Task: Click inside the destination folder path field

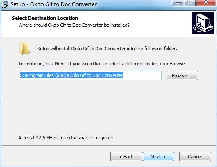Action: pyautogui.click(x=90, y=75)
